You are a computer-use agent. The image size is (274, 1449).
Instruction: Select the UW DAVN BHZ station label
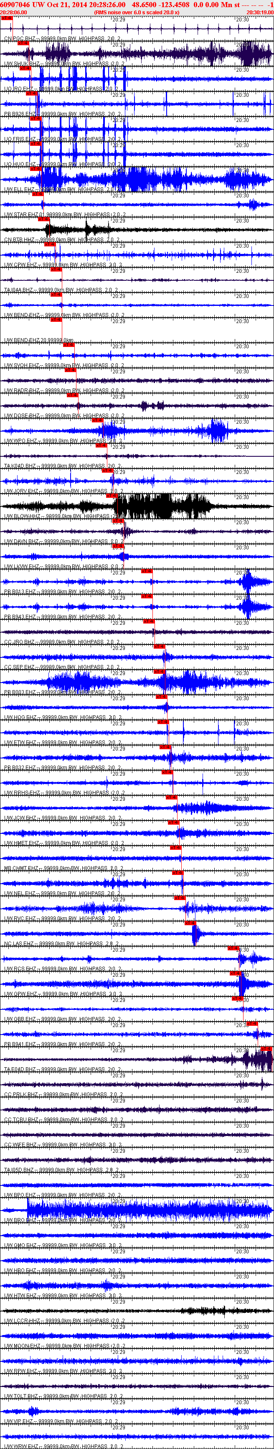point(64,542)
